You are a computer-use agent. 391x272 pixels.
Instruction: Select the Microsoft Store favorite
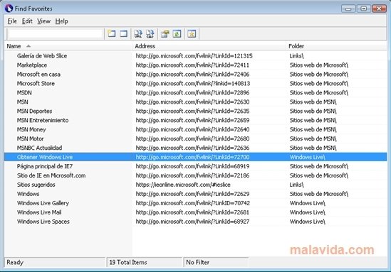[36, 84]
